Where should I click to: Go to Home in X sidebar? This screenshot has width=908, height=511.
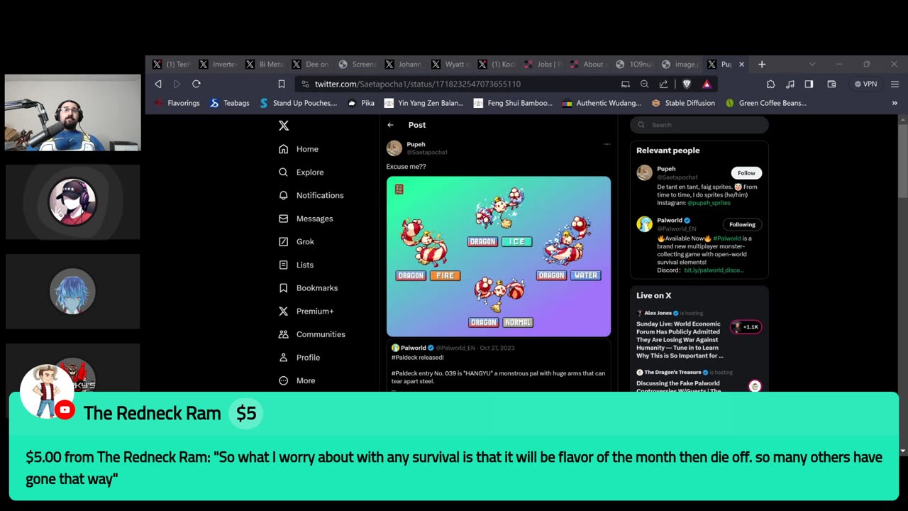pos(299,149)
